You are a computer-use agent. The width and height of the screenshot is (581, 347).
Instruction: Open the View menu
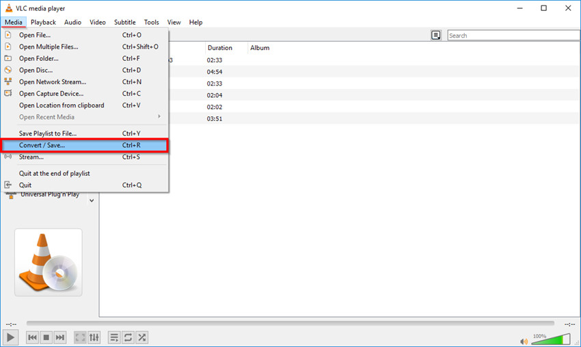[x=174, y=23]
